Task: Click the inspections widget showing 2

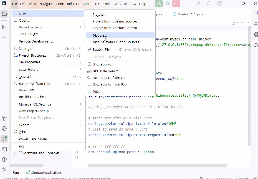Action: (235, 23)
